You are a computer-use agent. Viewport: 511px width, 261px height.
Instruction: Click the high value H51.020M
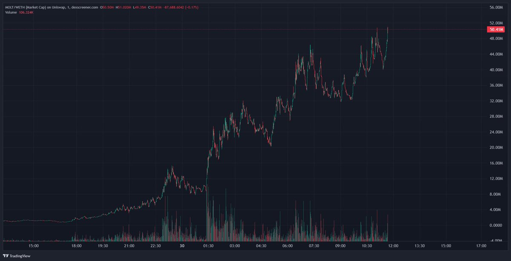(124, 8)
